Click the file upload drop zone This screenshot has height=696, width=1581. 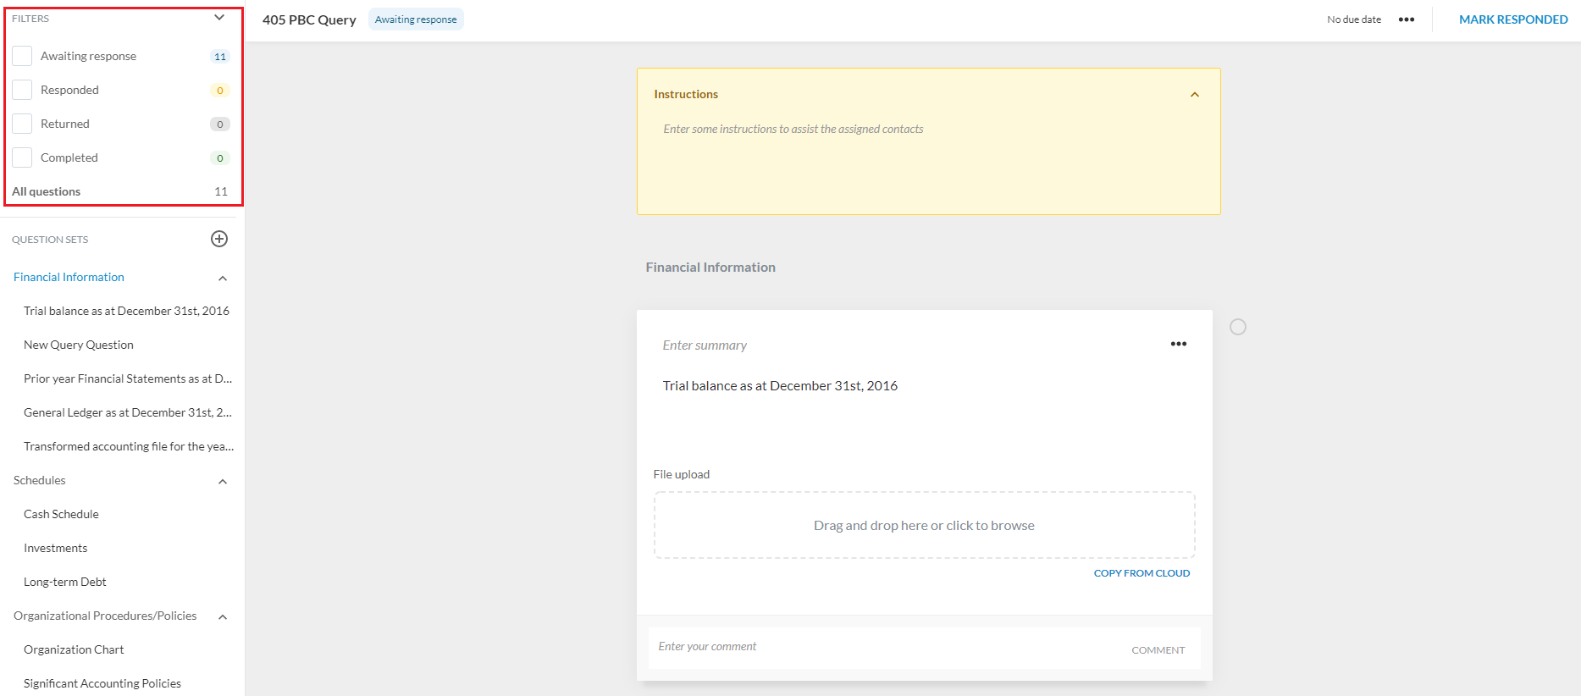coord(924,525)
